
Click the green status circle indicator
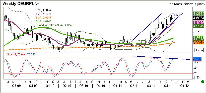click(x=203, y=81)
